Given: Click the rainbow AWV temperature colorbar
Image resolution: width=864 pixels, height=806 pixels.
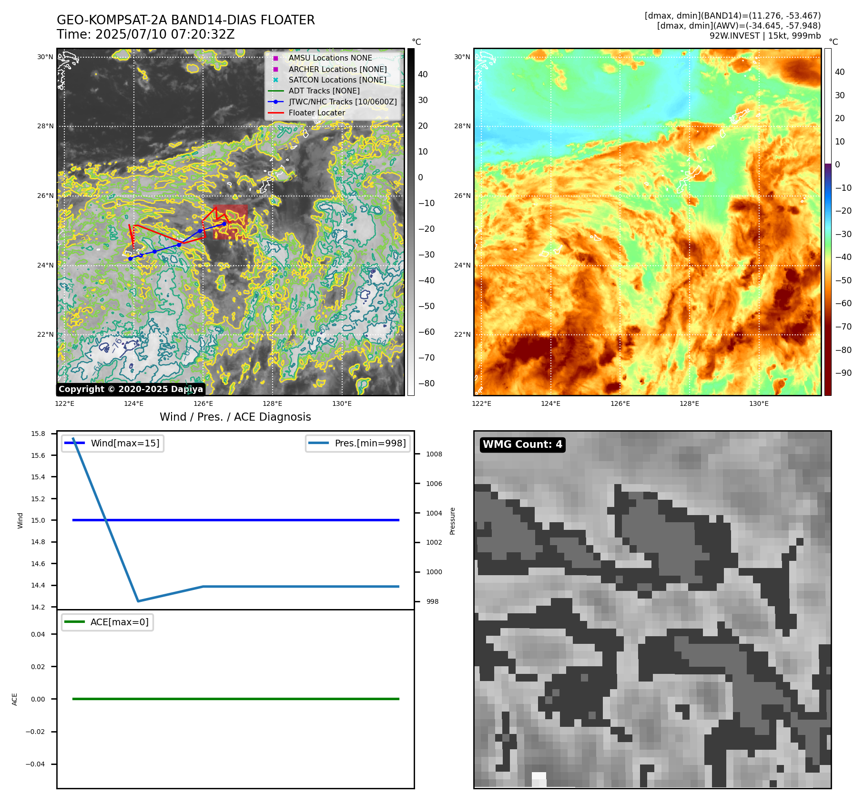Looking at the screenshot, I should pos(828,222).
